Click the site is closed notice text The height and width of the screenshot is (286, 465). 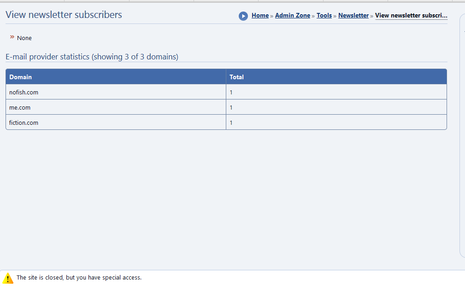(79, 278)
